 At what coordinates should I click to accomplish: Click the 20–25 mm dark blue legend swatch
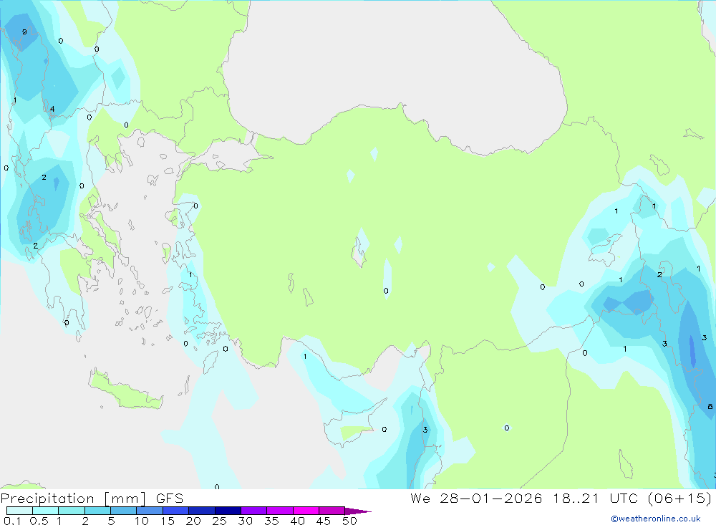(201, 511)
